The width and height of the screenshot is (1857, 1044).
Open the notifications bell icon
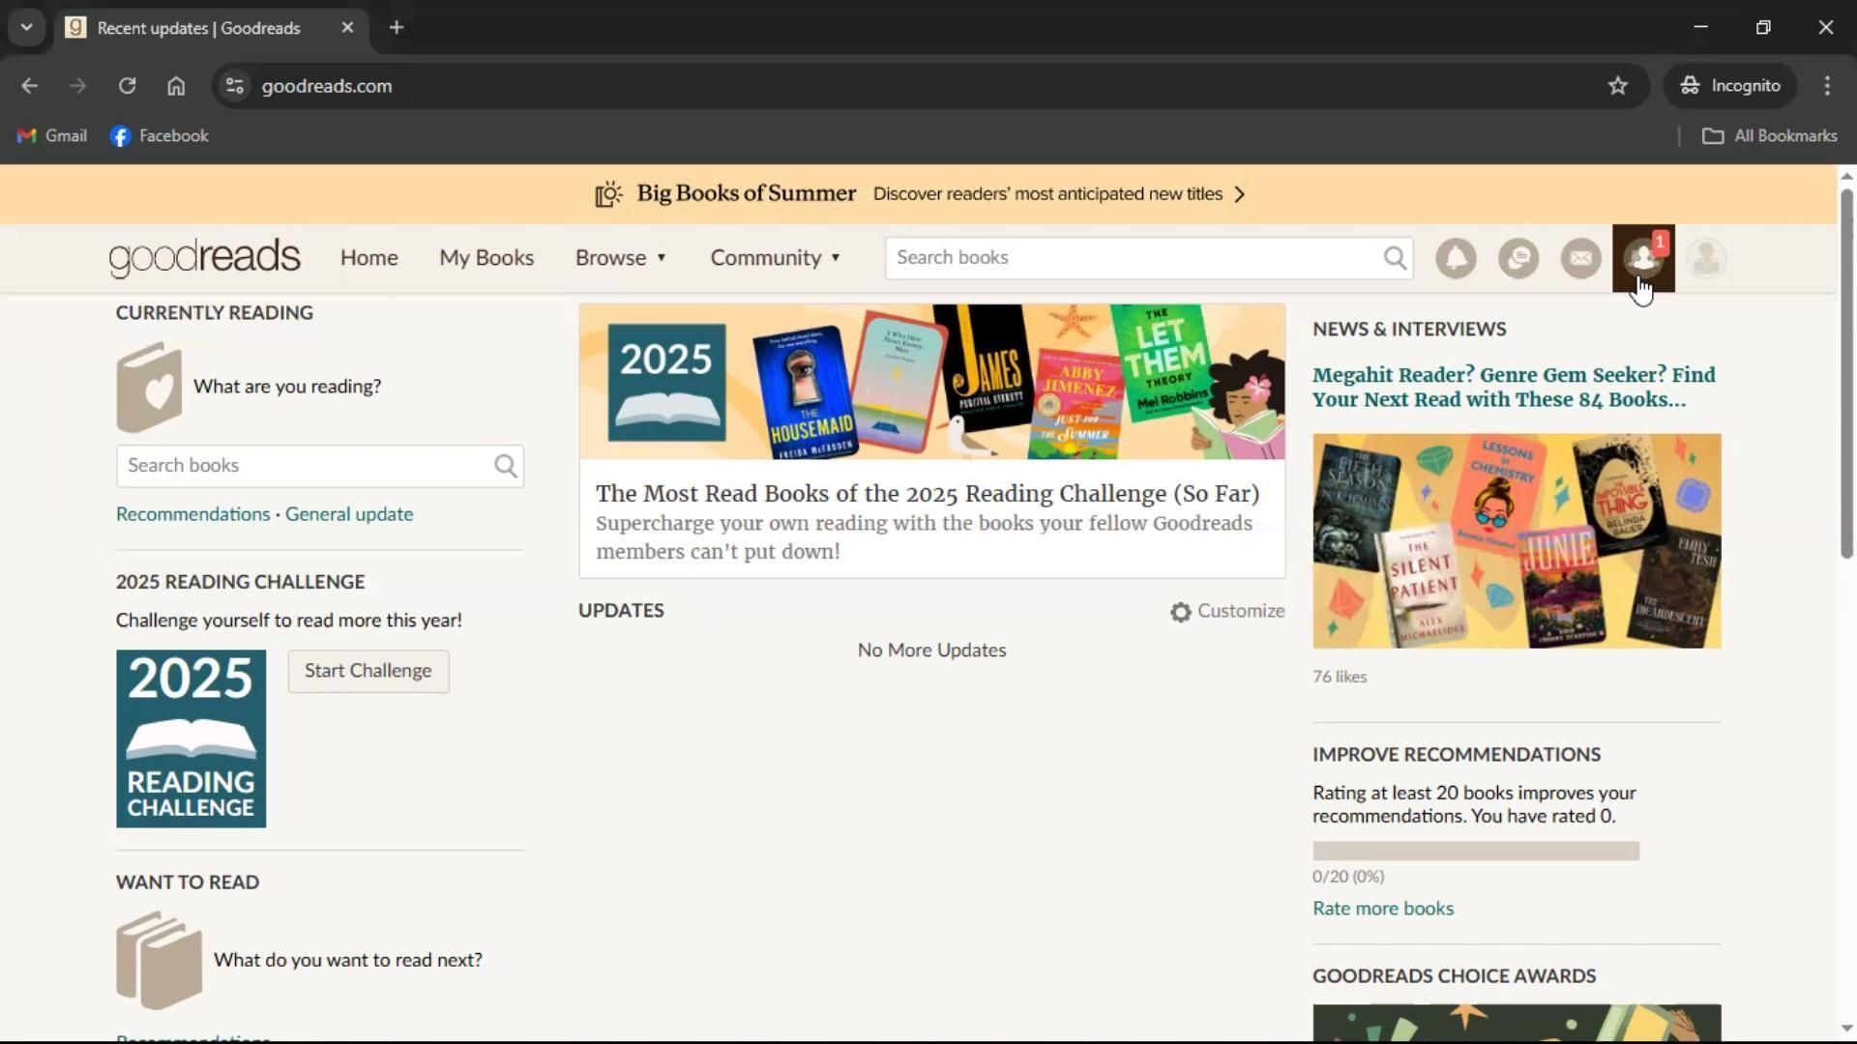[x=1456, y=258]
